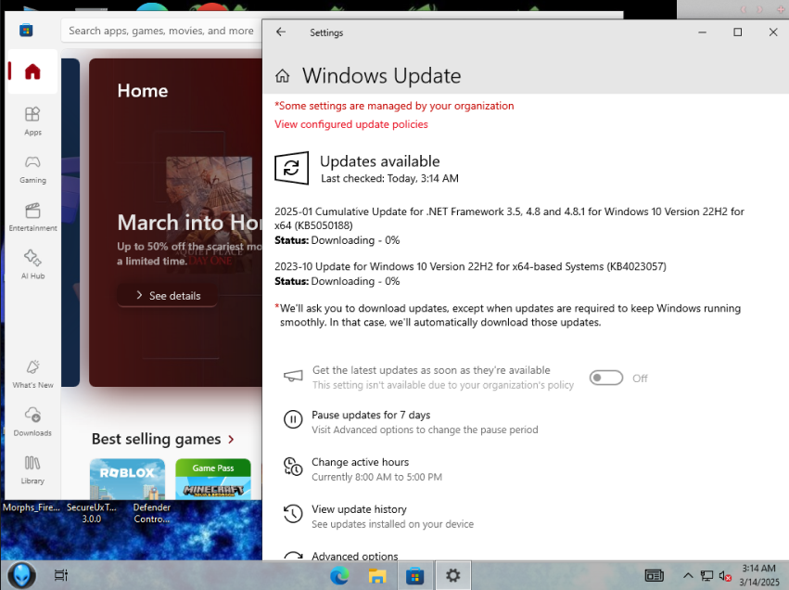
Task: Minimize the Settings window
Action: [703, 32]
